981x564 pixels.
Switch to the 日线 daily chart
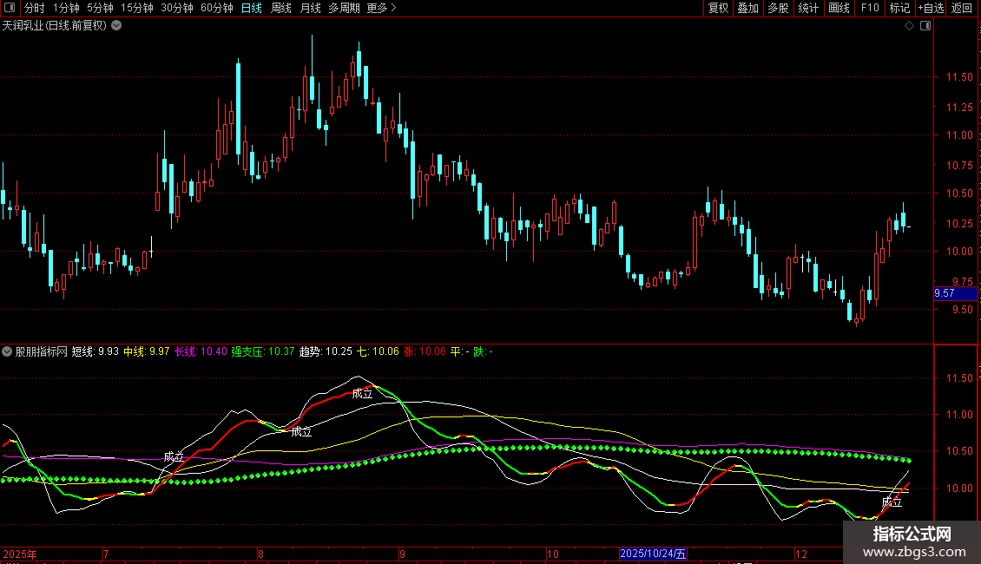pos(252,8)
